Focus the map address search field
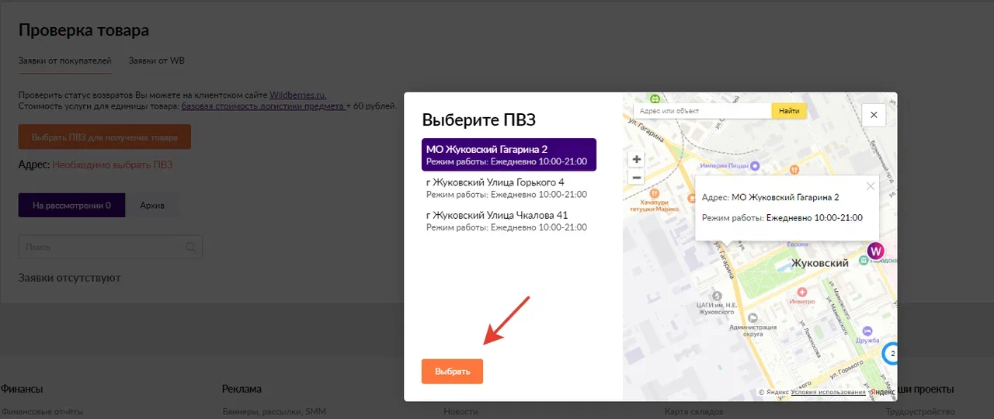Screen dimensions: 994x419 coord(702,111)
